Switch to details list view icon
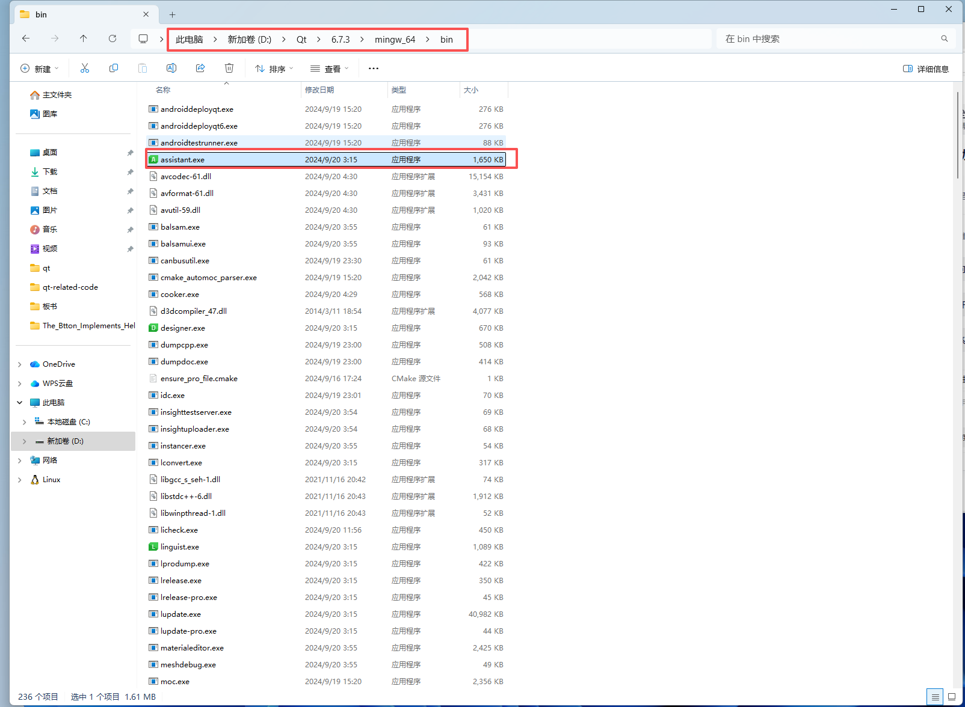The image size is (965, 707). click(935, 697)
